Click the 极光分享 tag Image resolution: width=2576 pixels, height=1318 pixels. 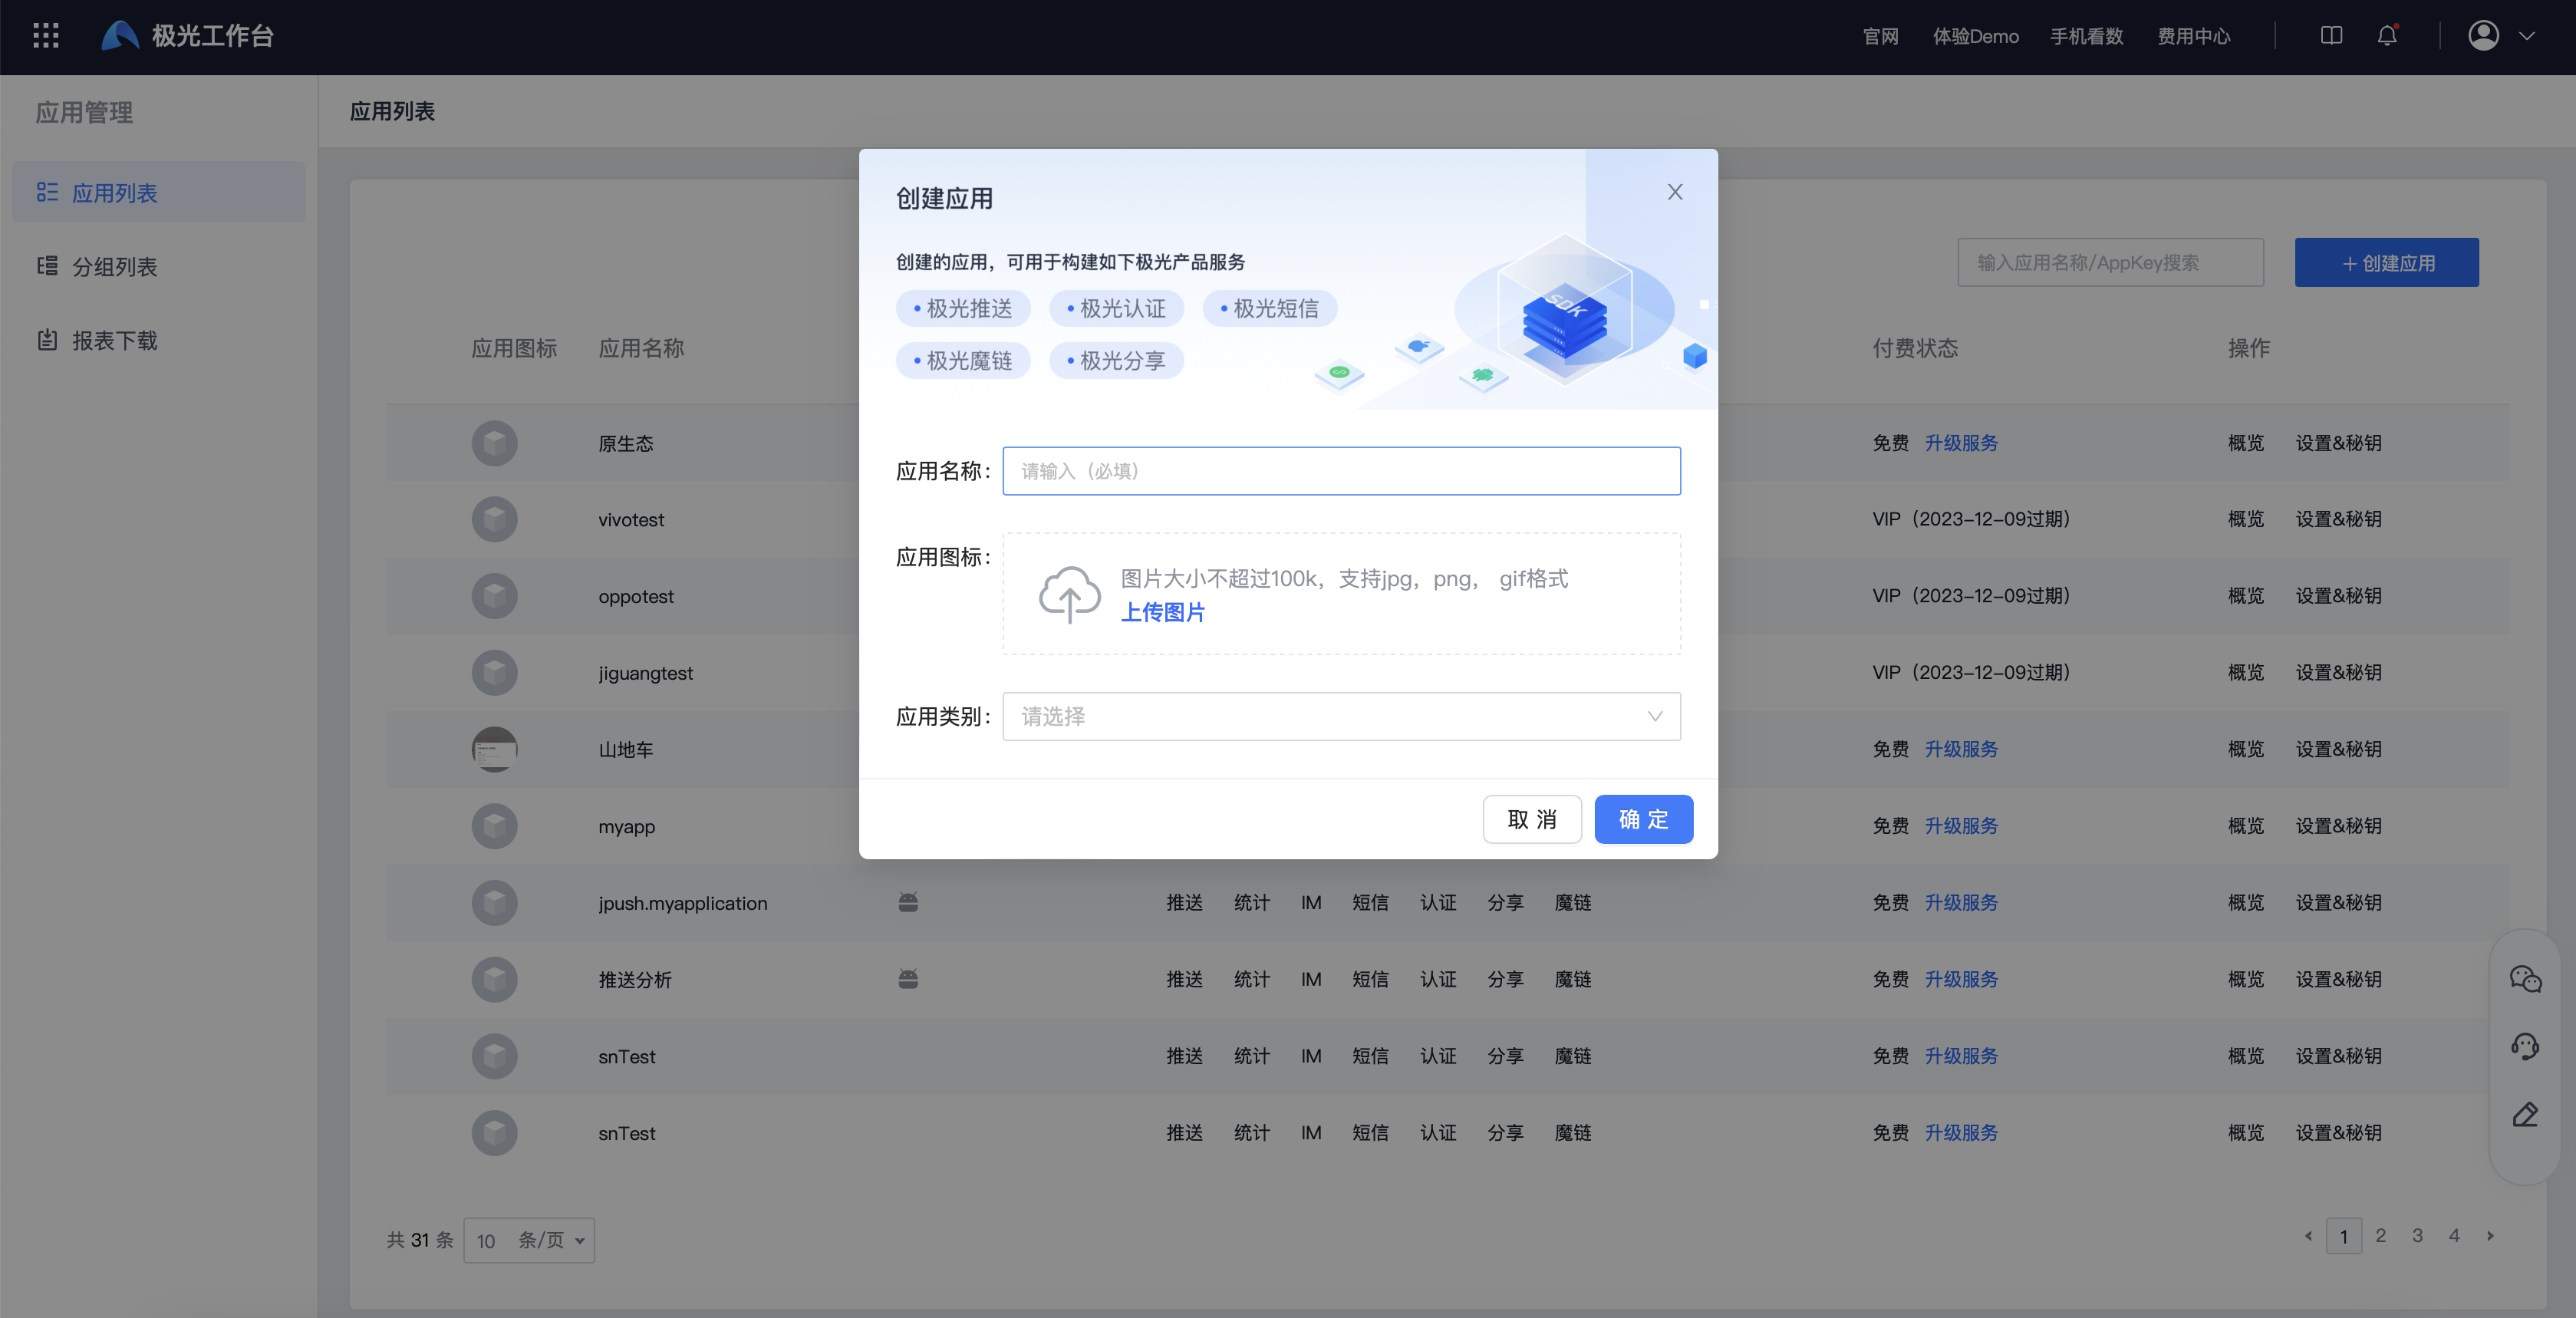1116,361
